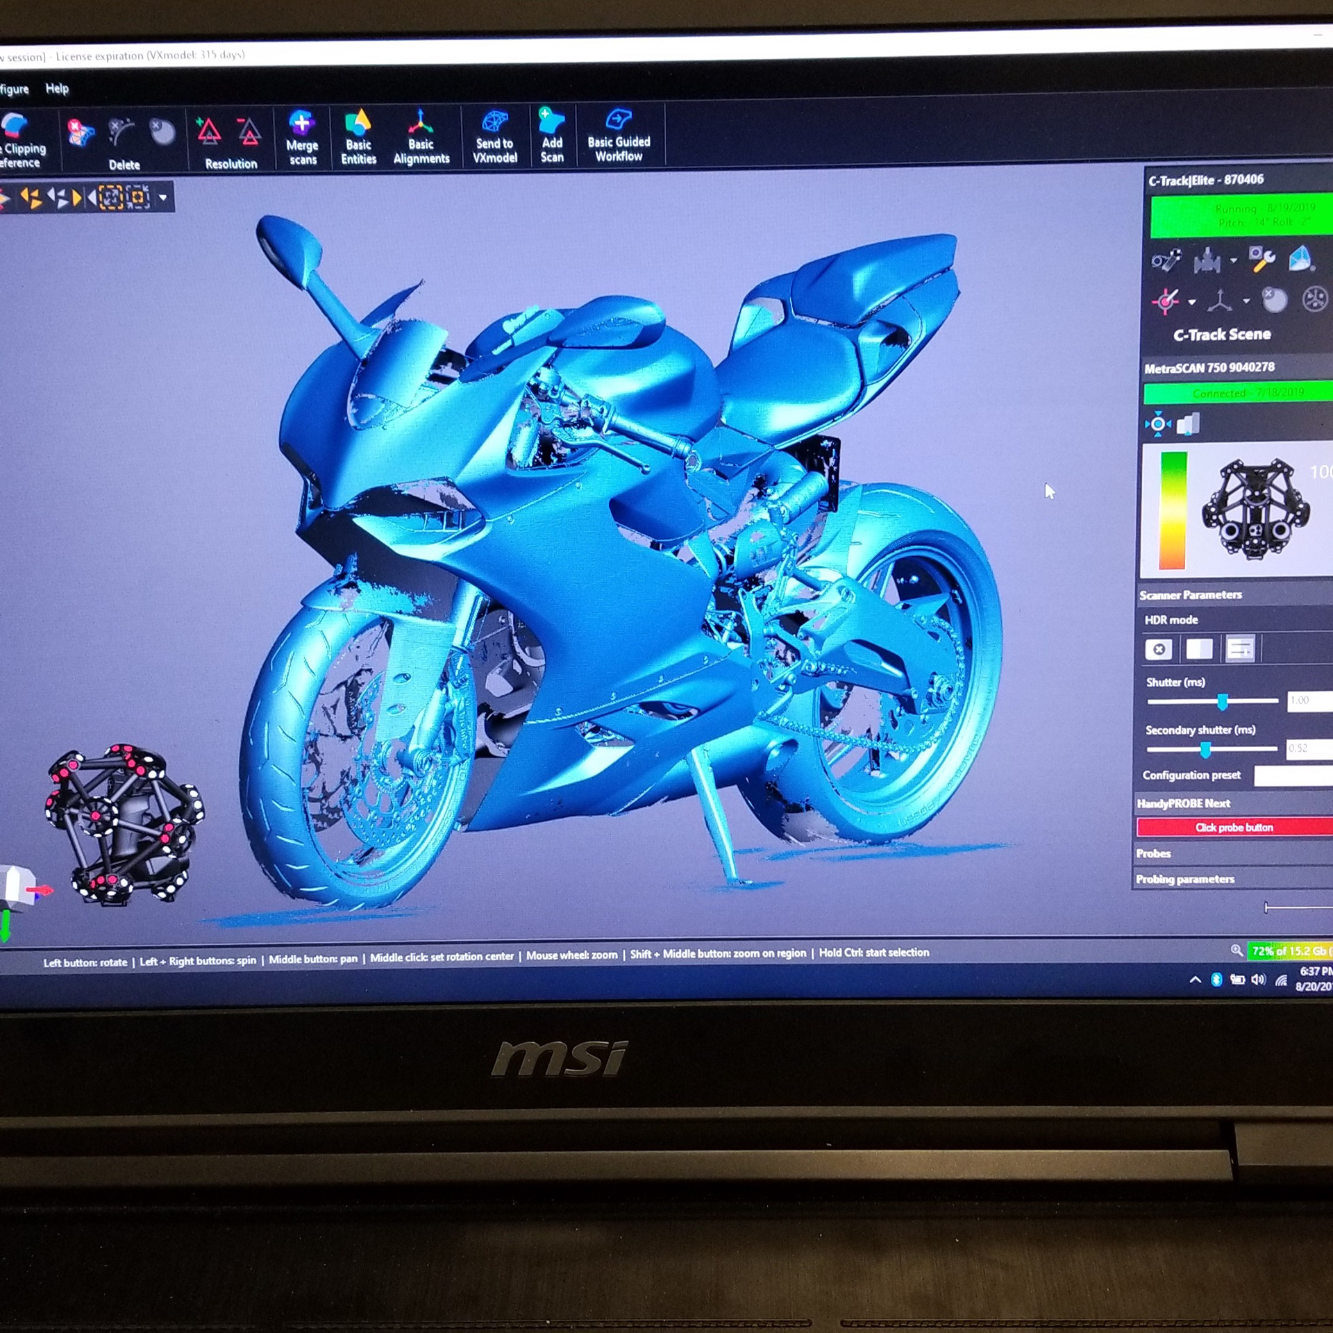Open the Configuration preset combo box
Screen dimensions: 1333x1333
[x=1293, y=776]
